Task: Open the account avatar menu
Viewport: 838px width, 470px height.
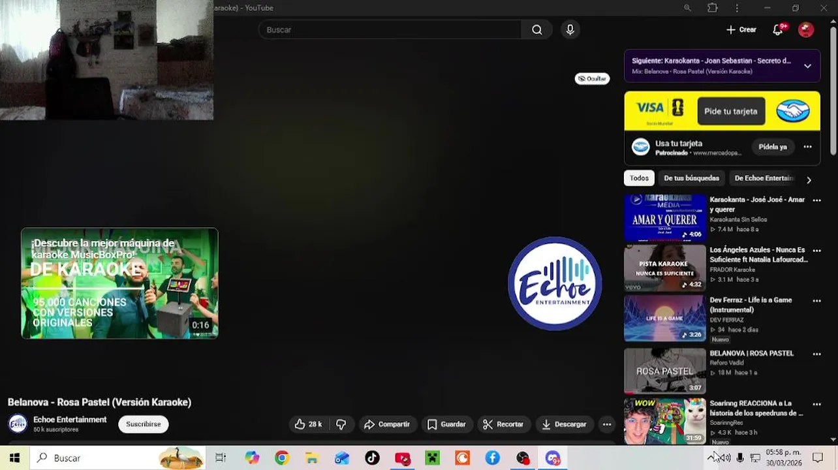Action: coord(806,29)
